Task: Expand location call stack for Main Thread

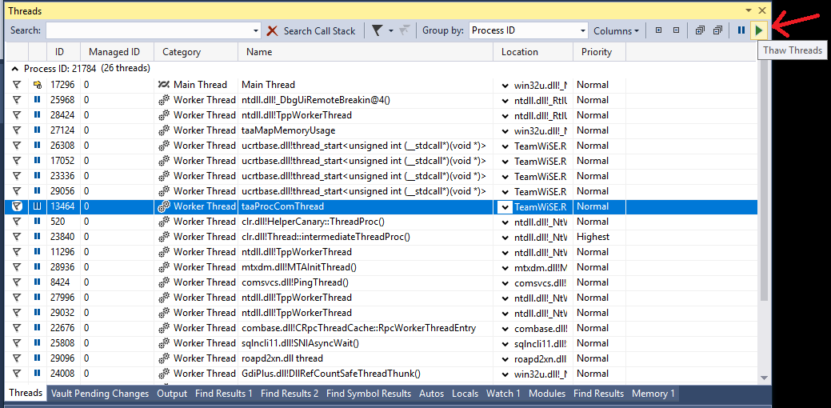Action: click(505, 86)
